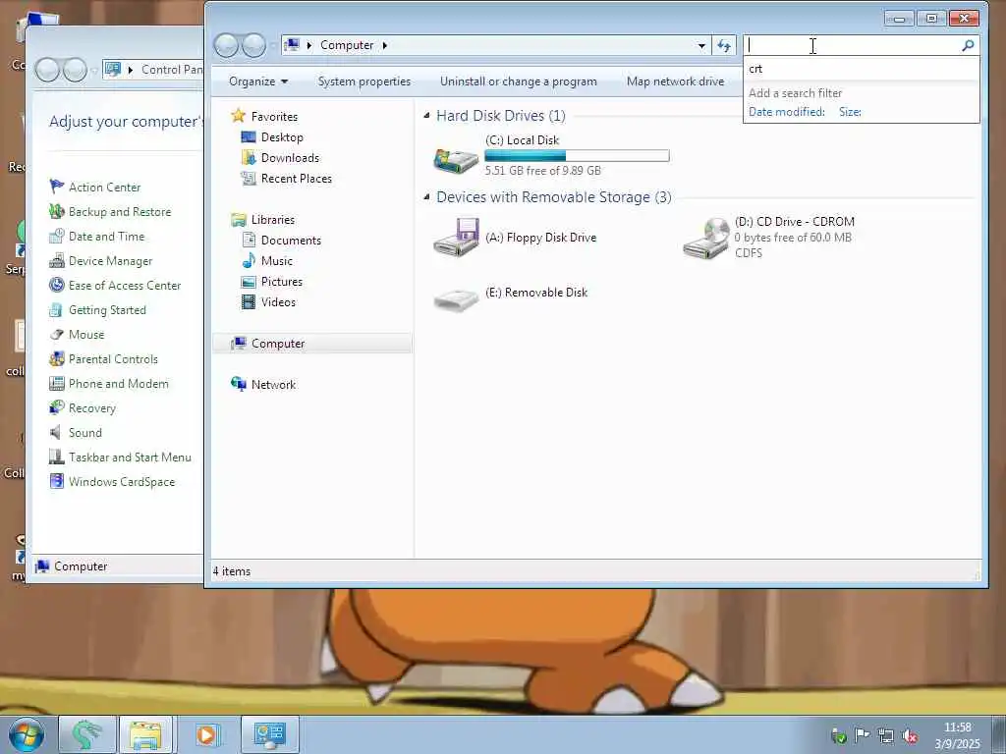The image size is (1006, 754).
Task: Click the Favorites star icon
Action: 238,116
